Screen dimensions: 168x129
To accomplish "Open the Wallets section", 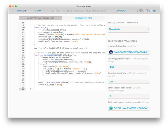I will click(x=22, y=11).
